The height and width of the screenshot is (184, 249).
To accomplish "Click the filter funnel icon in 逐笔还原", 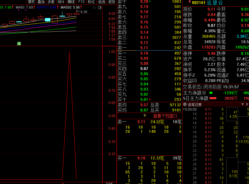I will [x=242, y=104].
